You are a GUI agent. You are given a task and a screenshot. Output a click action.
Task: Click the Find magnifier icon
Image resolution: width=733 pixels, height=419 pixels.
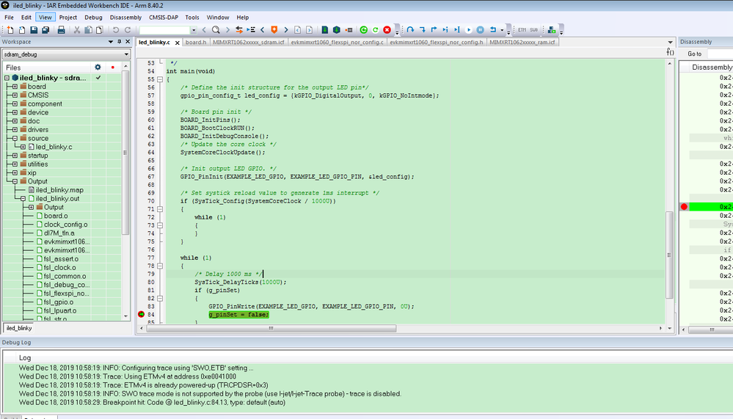[216, 30]
